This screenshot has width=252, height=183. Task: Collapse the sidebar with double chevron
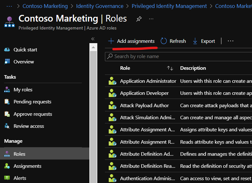pos(93,39)
